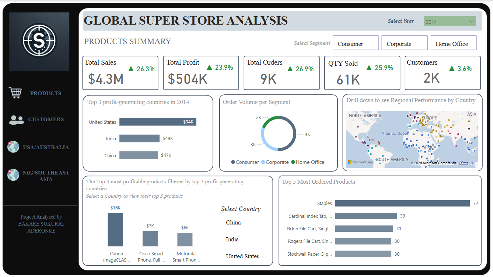Click the Cisco Smart Phone column
Viewport: 493px width, 277px height.
click(x=150, y=238)
